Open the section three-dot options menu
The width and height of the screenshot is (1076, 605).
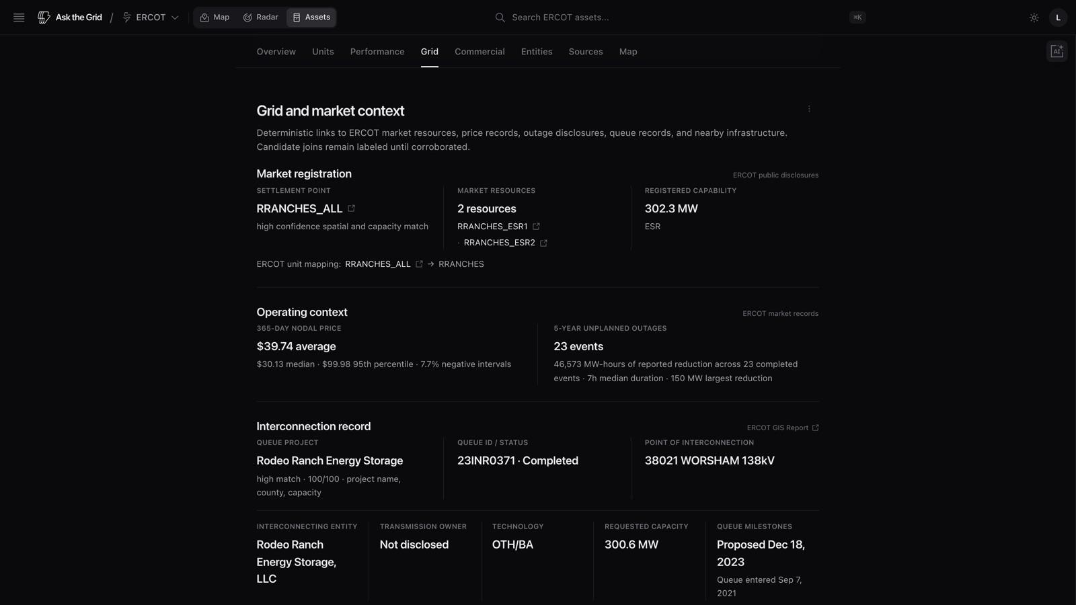pos(809,109)
